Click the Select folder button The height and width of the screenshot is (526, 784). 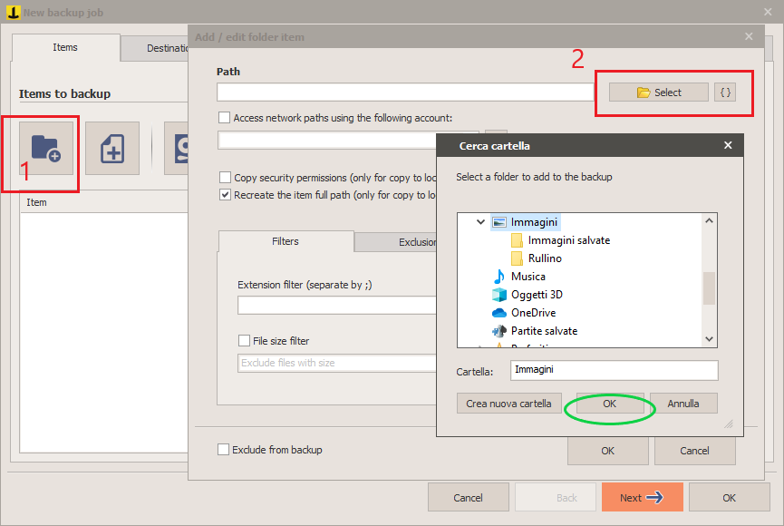click(659, 93)
